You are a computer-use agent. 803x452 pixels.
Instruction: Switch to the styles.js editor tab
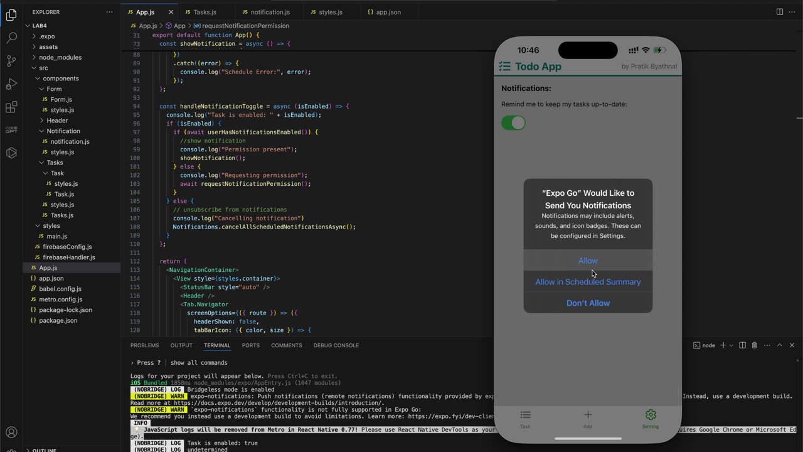coord(331,12)
